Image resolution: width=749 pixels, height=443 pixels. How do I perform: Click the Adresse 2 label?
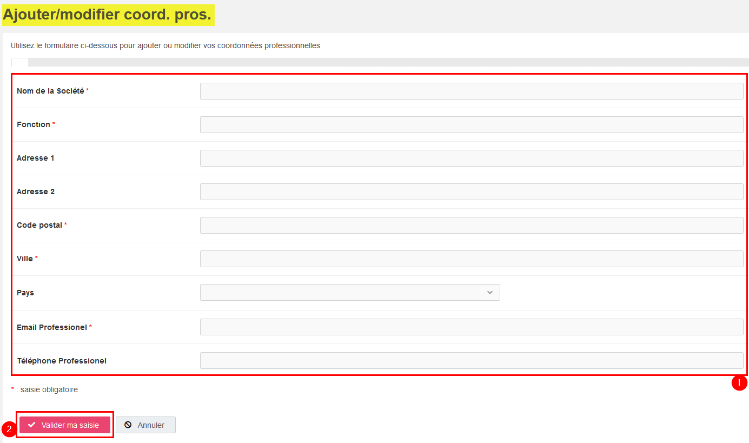coord(36,191)
